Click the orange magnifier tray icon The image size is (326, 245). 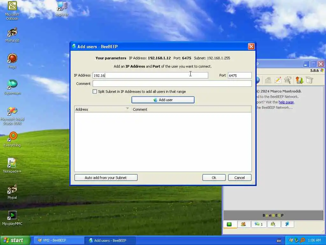pyautogui.click(x=302, y=241)
